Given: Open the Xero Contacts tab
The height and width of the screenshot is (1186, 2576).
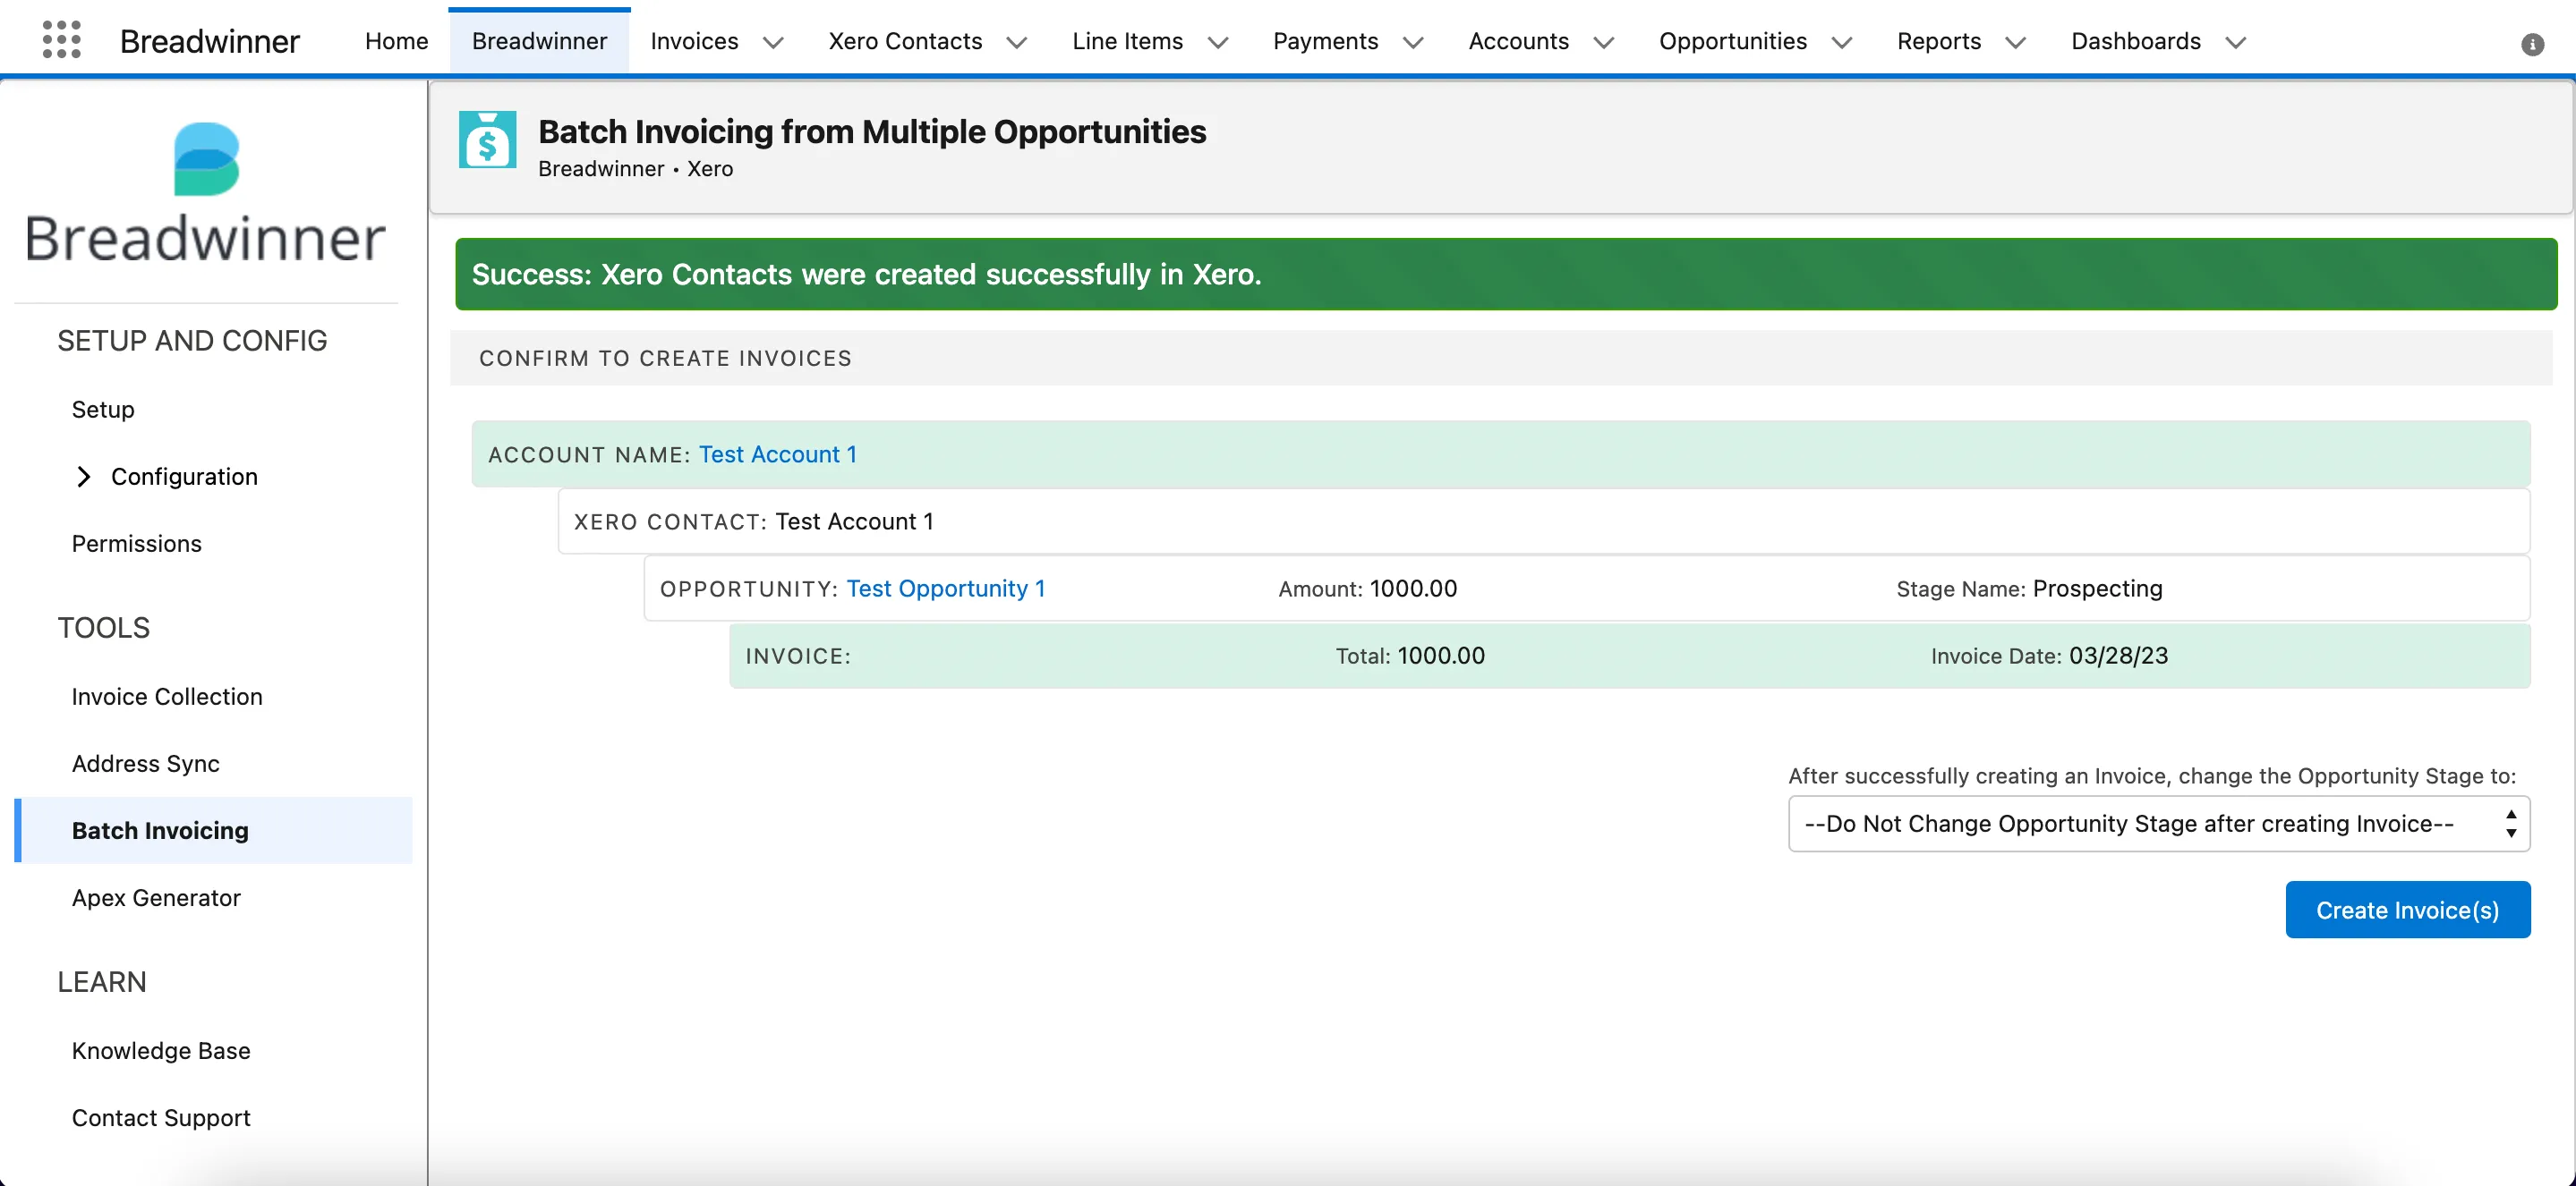Looking at the screenshot, I should point(905,41).
